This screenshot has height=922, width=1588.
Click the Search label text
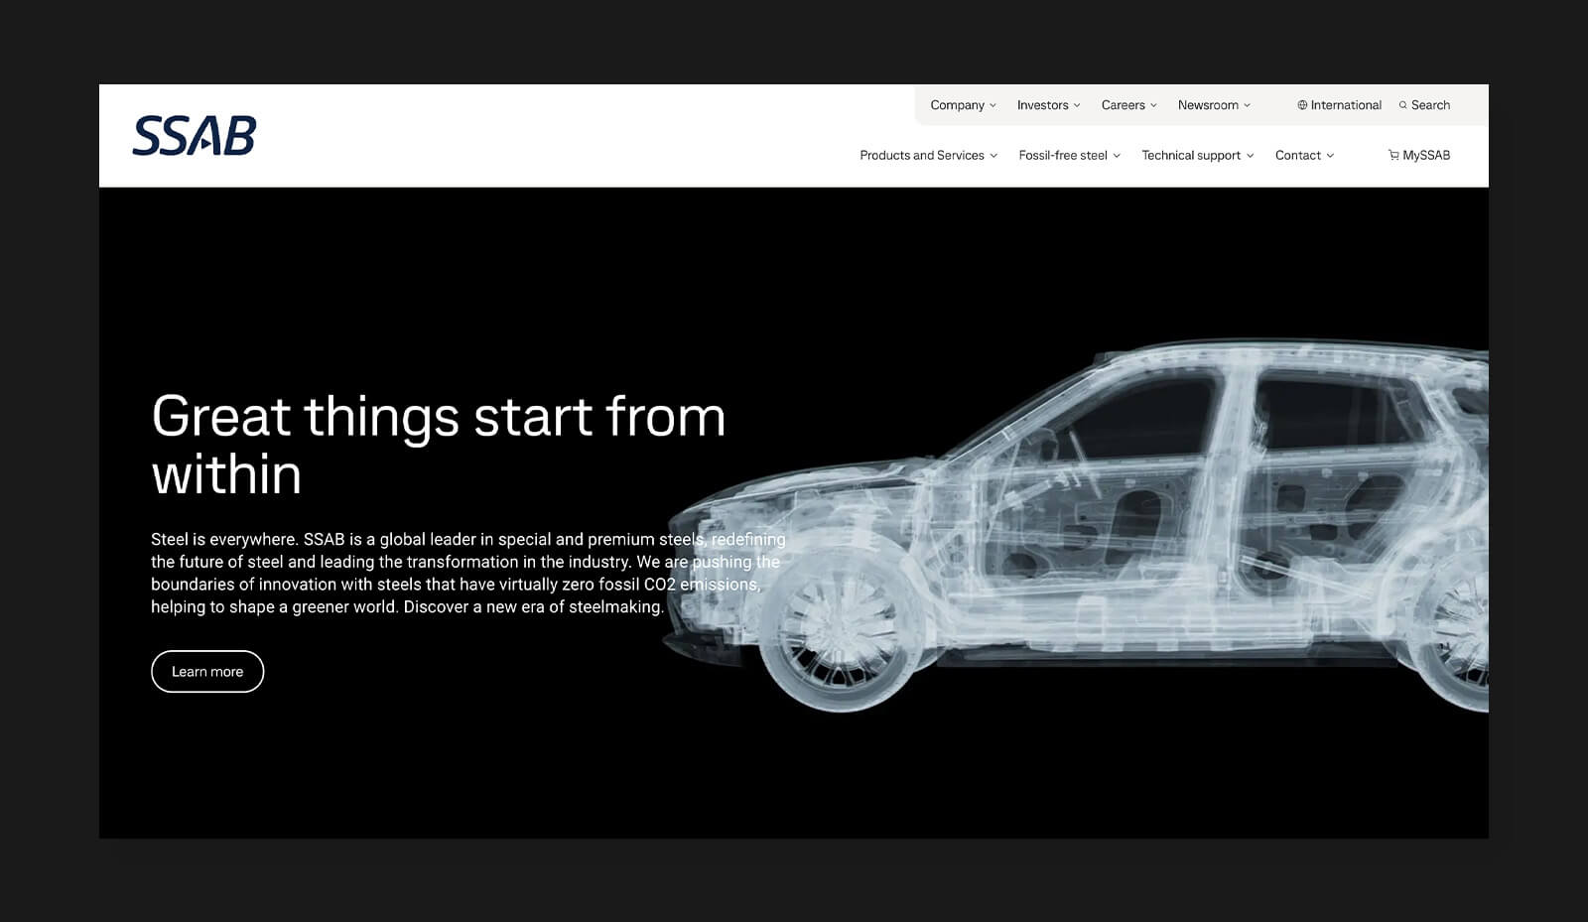pos(1430,105)
